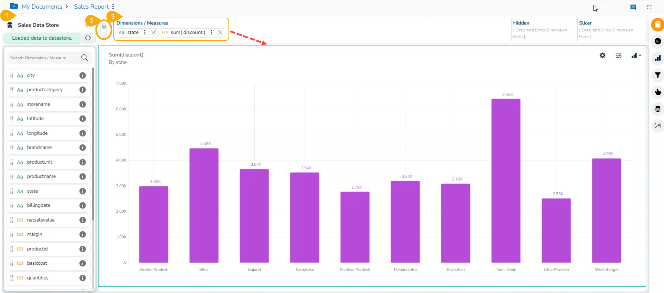The height and width of the screenshot is (293, 664).
Task: Select the storename dimension
Action: click(x=48, y=104)
